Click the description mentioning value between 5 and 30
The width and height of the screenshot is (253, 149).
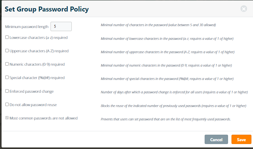158,25
